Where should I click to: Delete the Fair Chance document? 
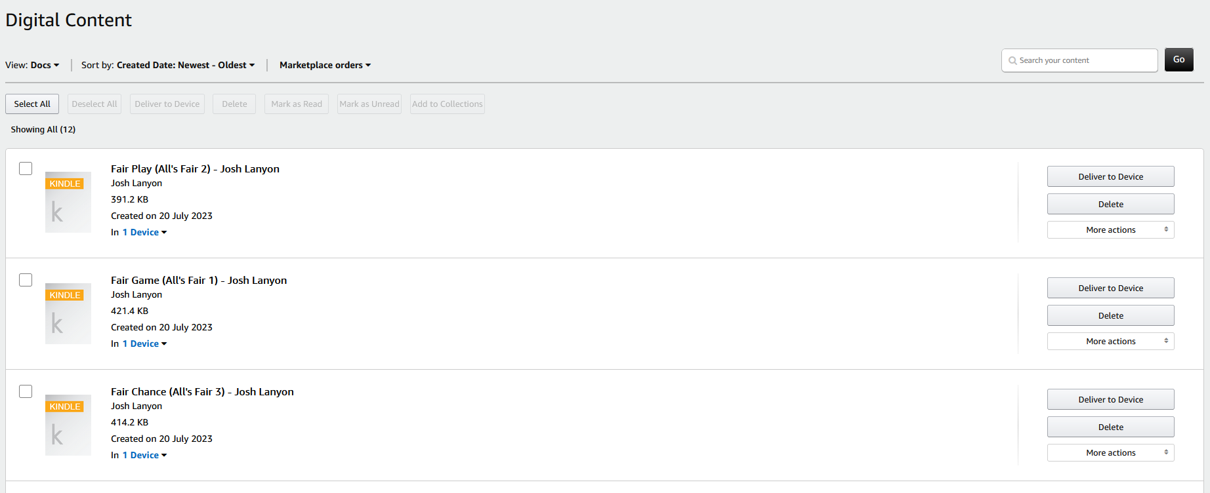(1110, 427)
